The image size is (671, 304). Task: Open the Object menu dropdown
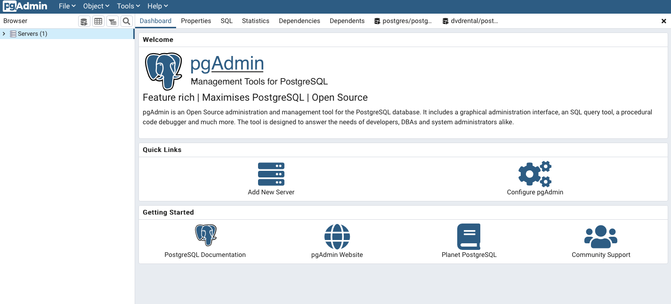pos(96,6)
